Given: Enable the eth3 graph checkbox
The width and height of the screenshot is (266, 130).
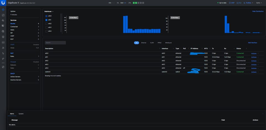Looking at the screenshot, I should click(x=46, y=27).
